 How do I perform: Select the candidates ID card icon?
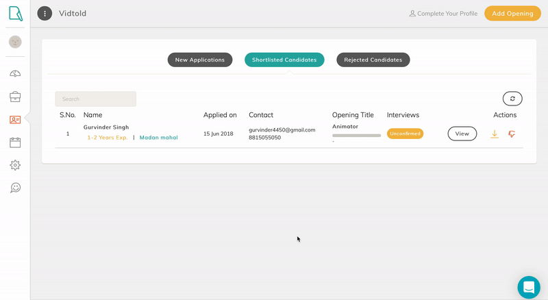pyautogui.click(x=15, y=120)
